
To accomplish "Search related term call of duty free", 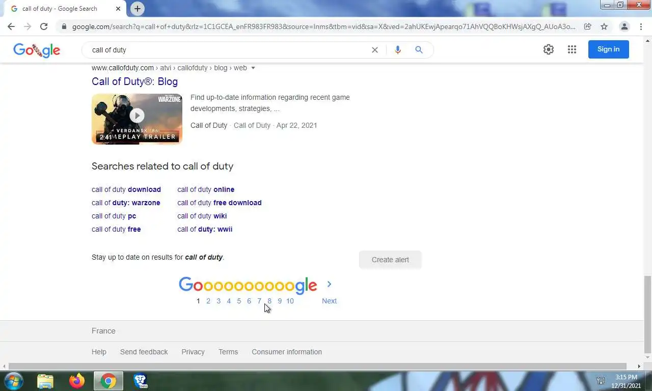I will tap(116, 229).
